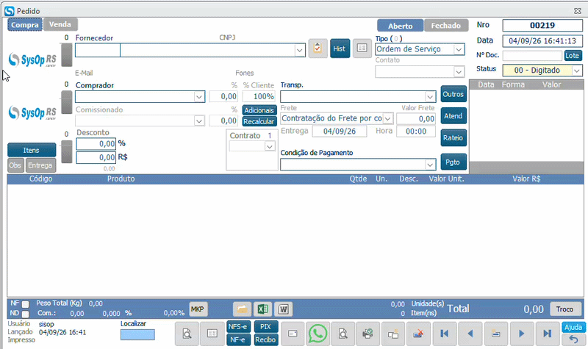The width and height of the screenshot is (588, 349).
Task: Go to the first record arrow
Action: 445,334
